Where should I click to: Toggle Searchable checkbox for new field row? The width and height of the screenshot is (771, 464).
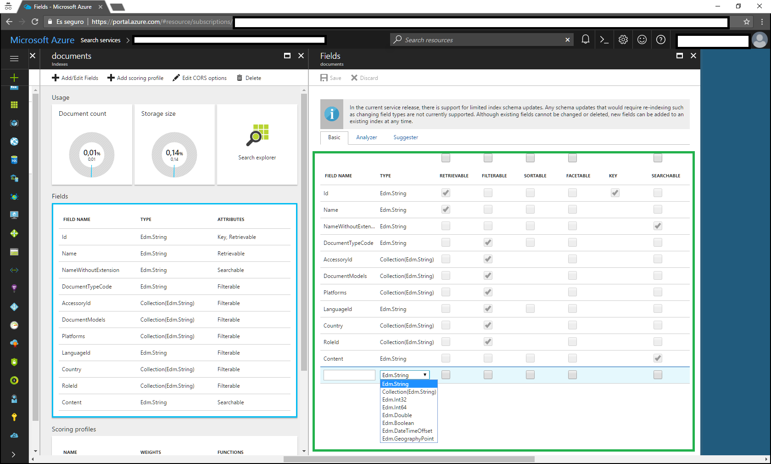658,375
